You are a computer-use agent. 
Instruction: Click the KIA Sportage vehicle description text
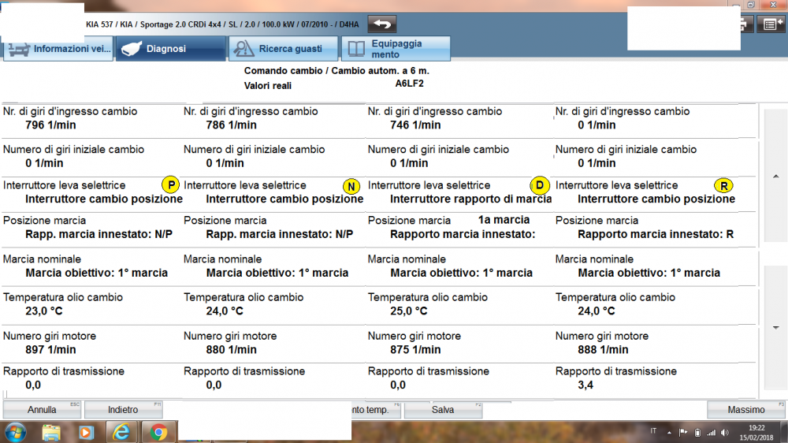coord(222,24)
